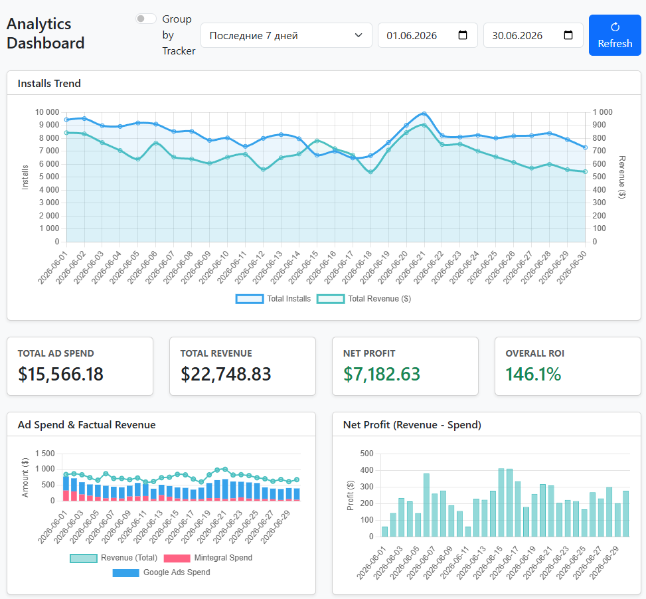Toggle Google Ads Spend legend swatch
This screenshot has width=646, height=599.
(x=125, y=572)
